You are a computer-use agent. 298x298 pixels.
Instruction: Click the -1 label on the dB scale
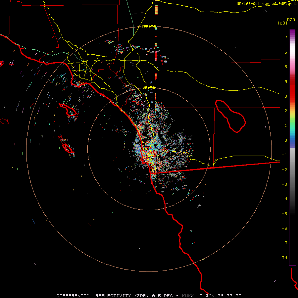[x=284, y=155]
